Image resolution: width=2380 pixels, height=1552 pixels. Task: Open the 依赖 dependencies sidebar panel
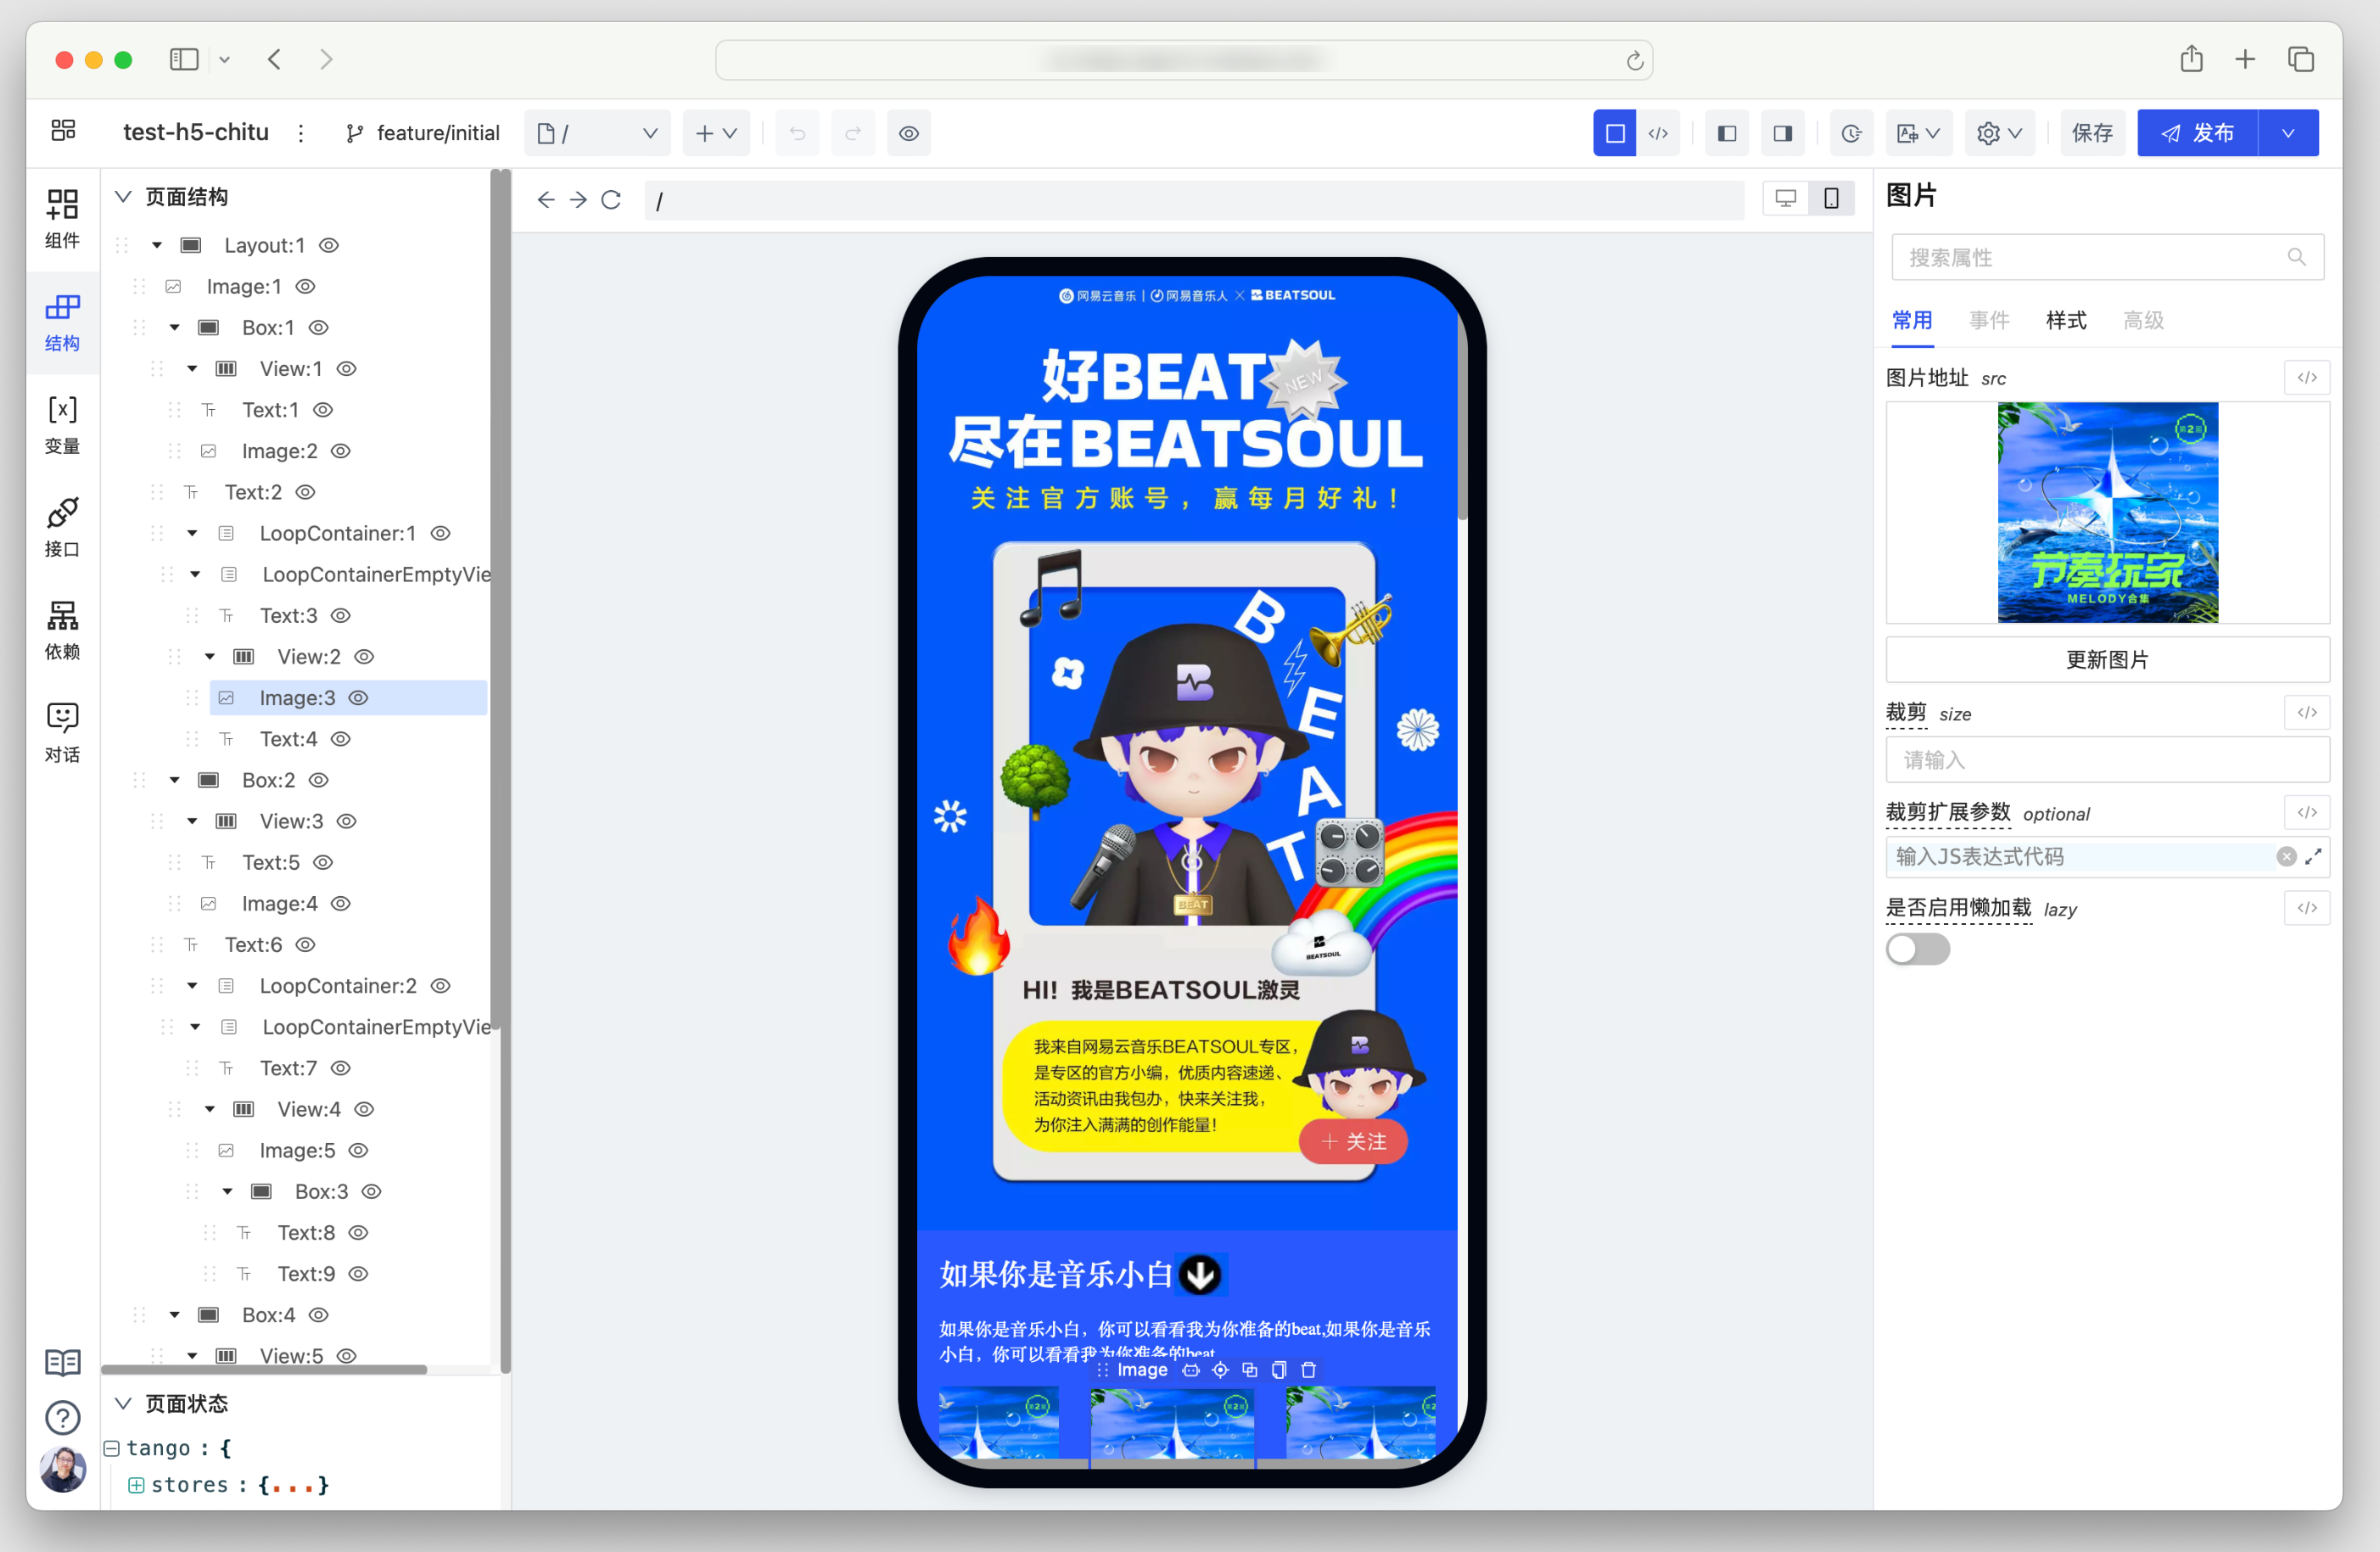point(62,630)
